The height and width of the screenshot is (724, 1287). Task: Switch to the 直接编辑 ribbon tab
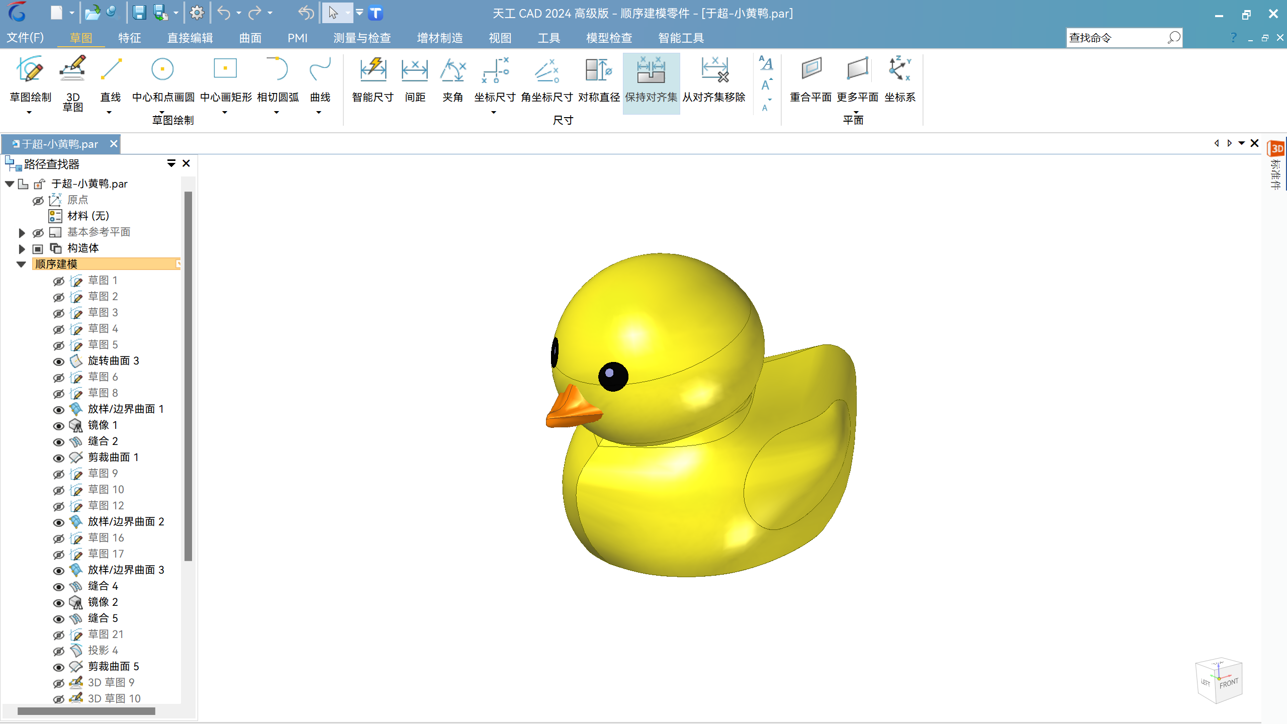[190, 38]
